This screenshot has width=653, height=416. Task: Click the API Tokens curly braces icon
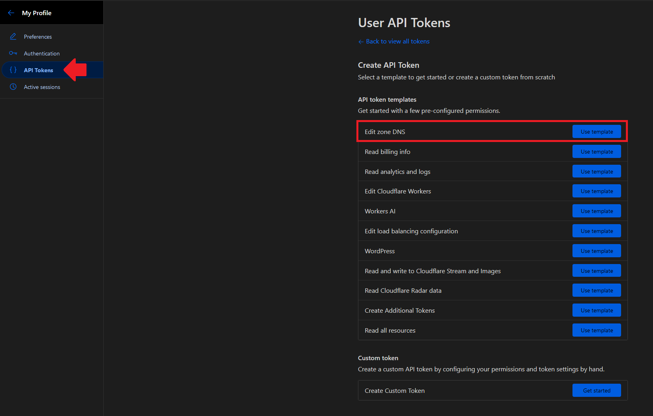pos(13,70)
